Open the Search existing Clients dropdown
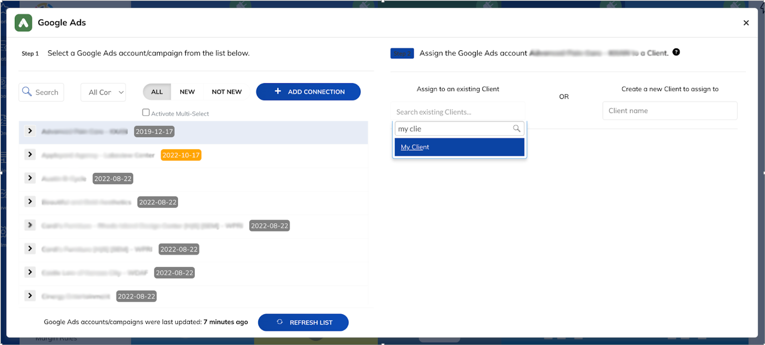This screenshot has width=765, height=345. (x=458, y=112)
